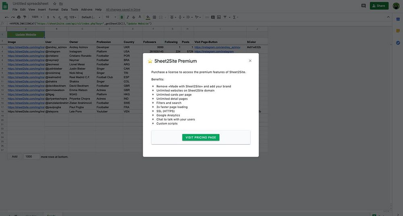Open the vertical align dropdown
This screenshot has height=216, width=403.
point(181,17)
